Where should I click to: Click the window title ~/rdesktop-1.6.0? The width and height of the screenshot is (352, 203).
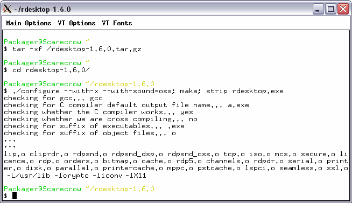tap(43, 10)
